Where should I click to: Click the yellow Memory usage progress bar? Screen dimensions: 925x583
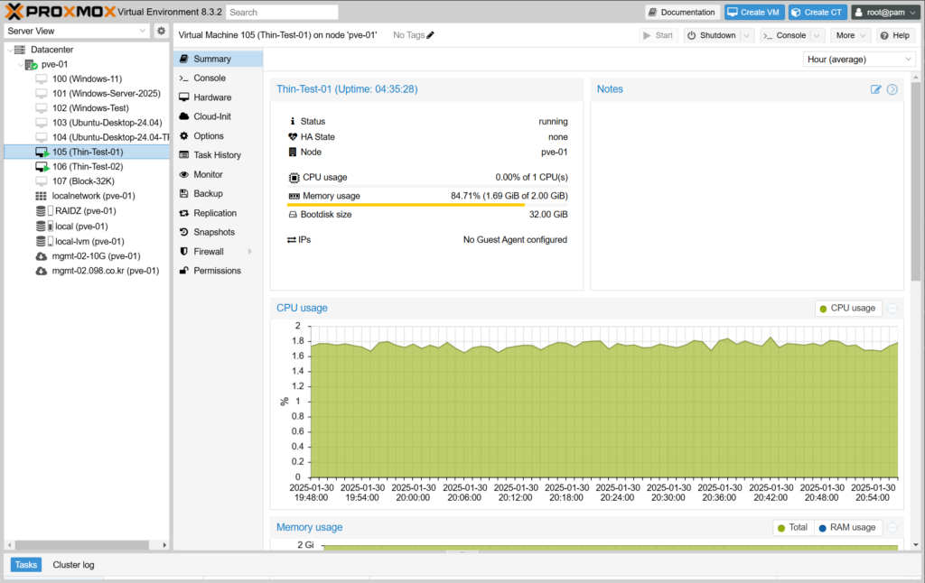[406, 205]
